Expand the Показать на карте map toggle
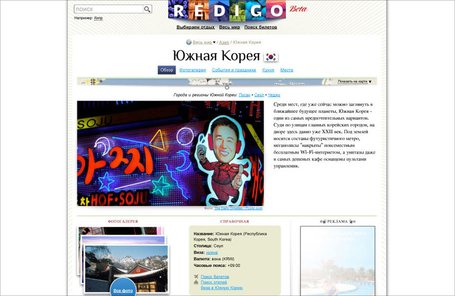The height and width of the screenshot is (296, 455). [354, 81]
